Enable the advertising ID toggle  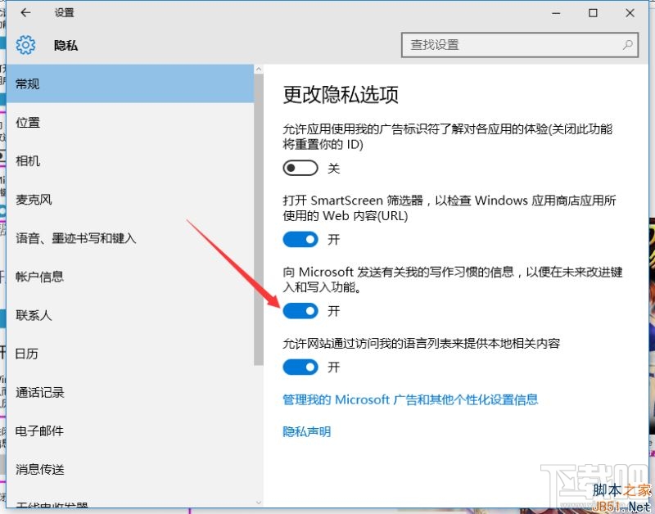click(x=300, y=168)
